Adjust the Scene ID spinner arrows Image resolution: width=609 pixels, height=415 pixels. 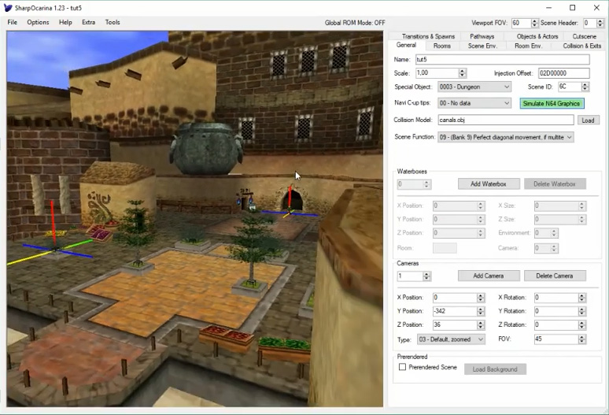pos(585,87)
